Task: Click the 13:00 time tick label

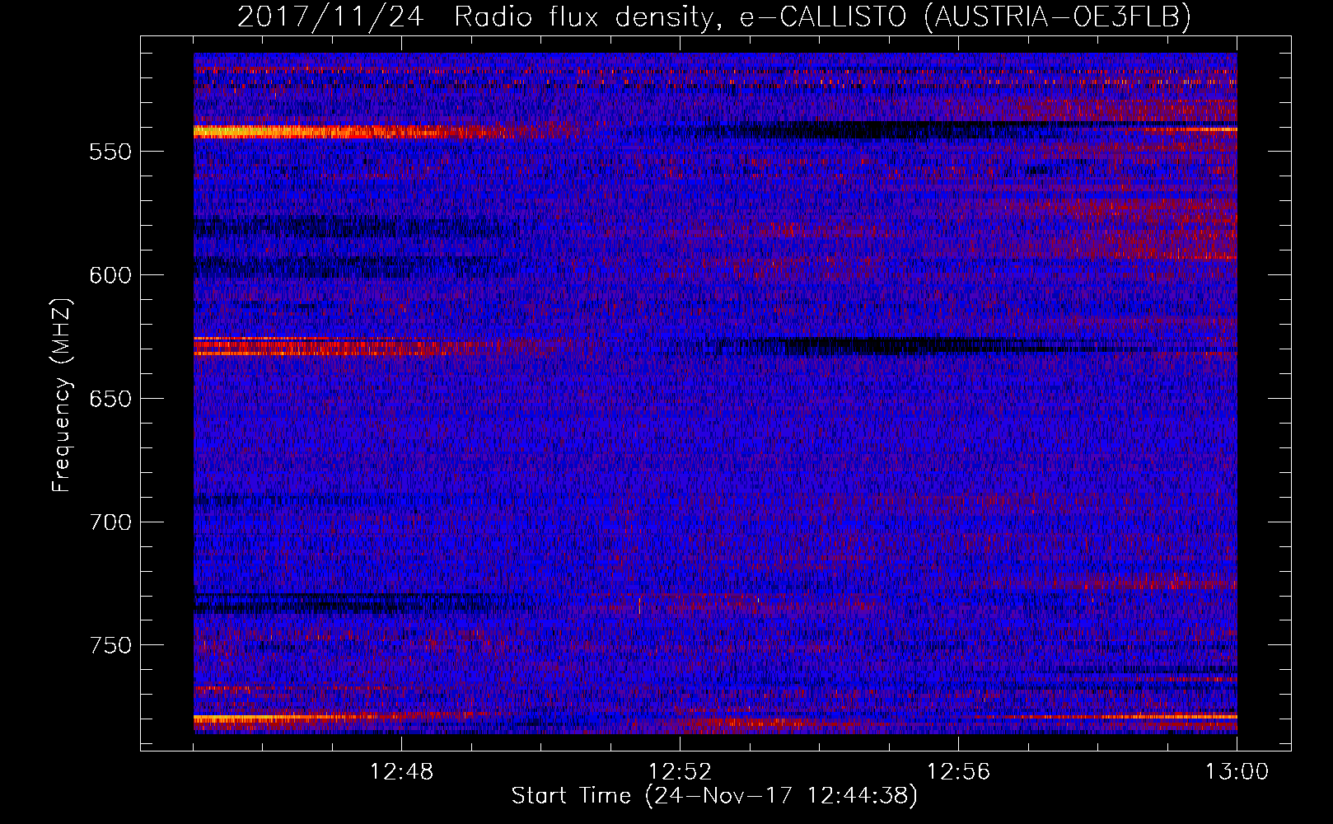Action: click(1237, 772)
